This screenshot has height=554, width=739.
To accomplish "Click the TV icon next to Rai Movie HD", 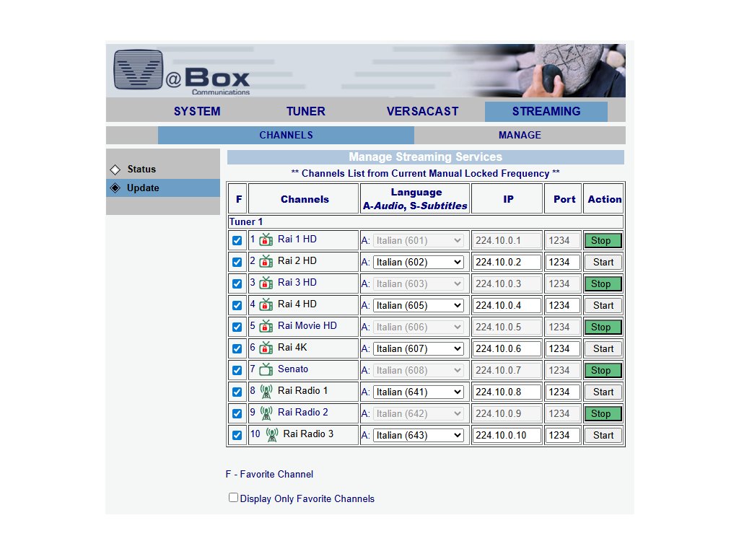I will coord(266,327).
